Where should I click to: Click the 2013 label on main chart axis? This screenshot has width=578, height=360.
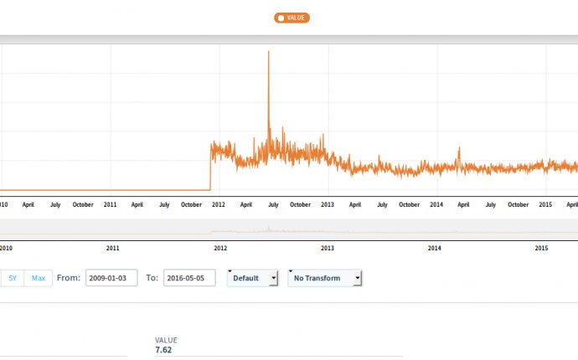tap(328, 204)
